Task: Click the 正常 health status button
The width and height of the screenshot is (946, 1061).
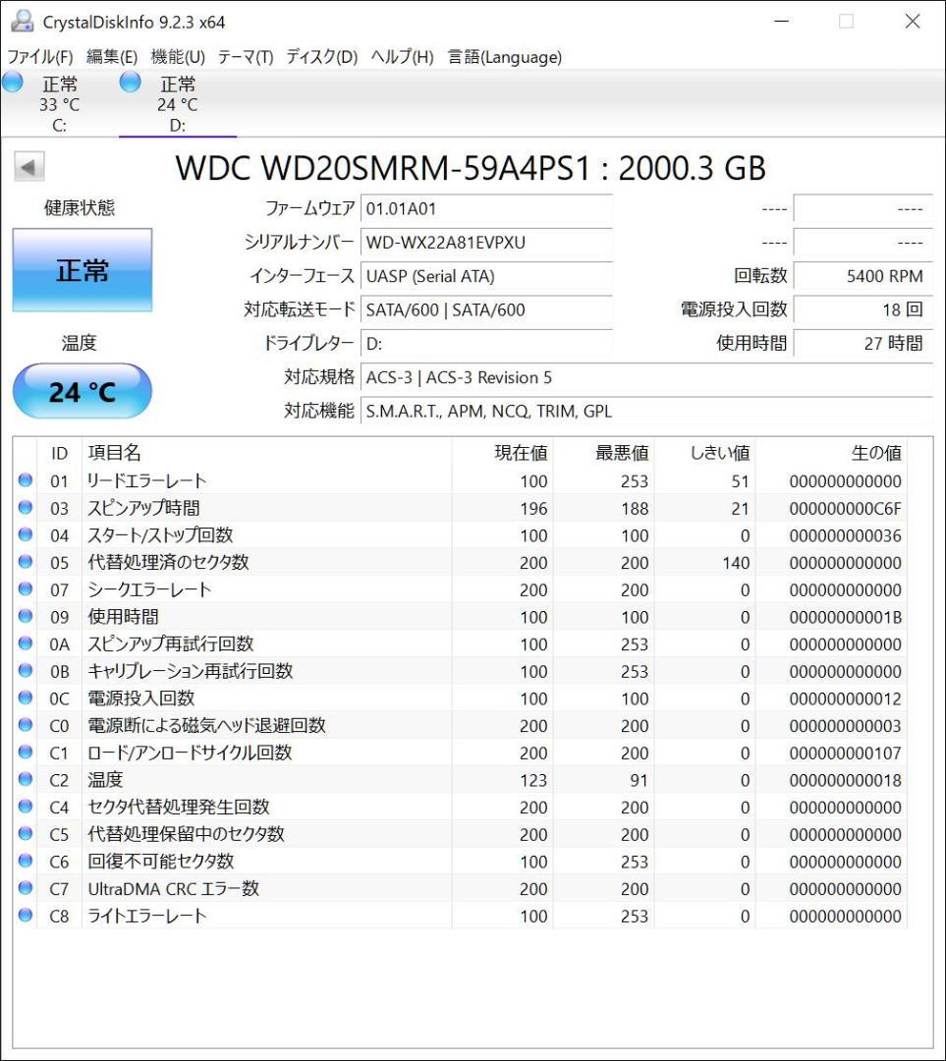Action: coord(83,270)
